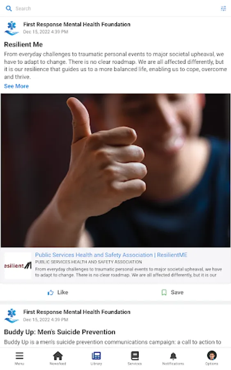
Task: Click First Response Mental Health Foundation name on first post
Action: click(77, 24)
